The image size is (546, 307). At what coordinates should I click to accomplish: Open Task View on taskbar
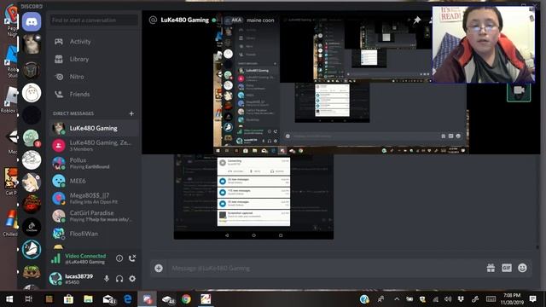pyautogui.click(x=29, y=299)
